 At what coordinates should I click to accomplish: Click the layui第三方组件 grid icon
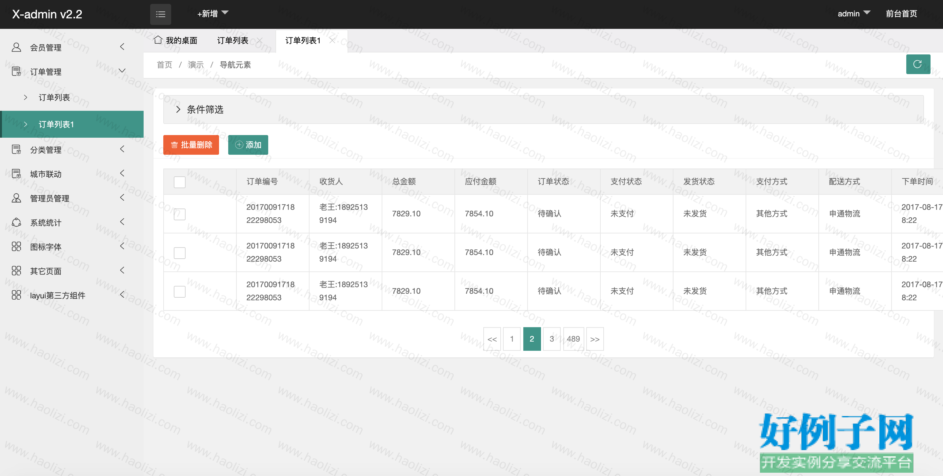tap(16, 295)
